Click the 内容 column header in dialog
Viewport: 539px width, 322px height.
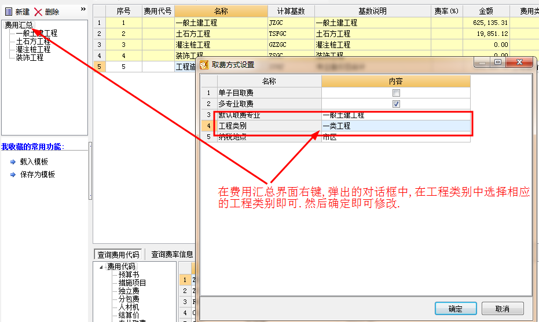pos(395,81)
